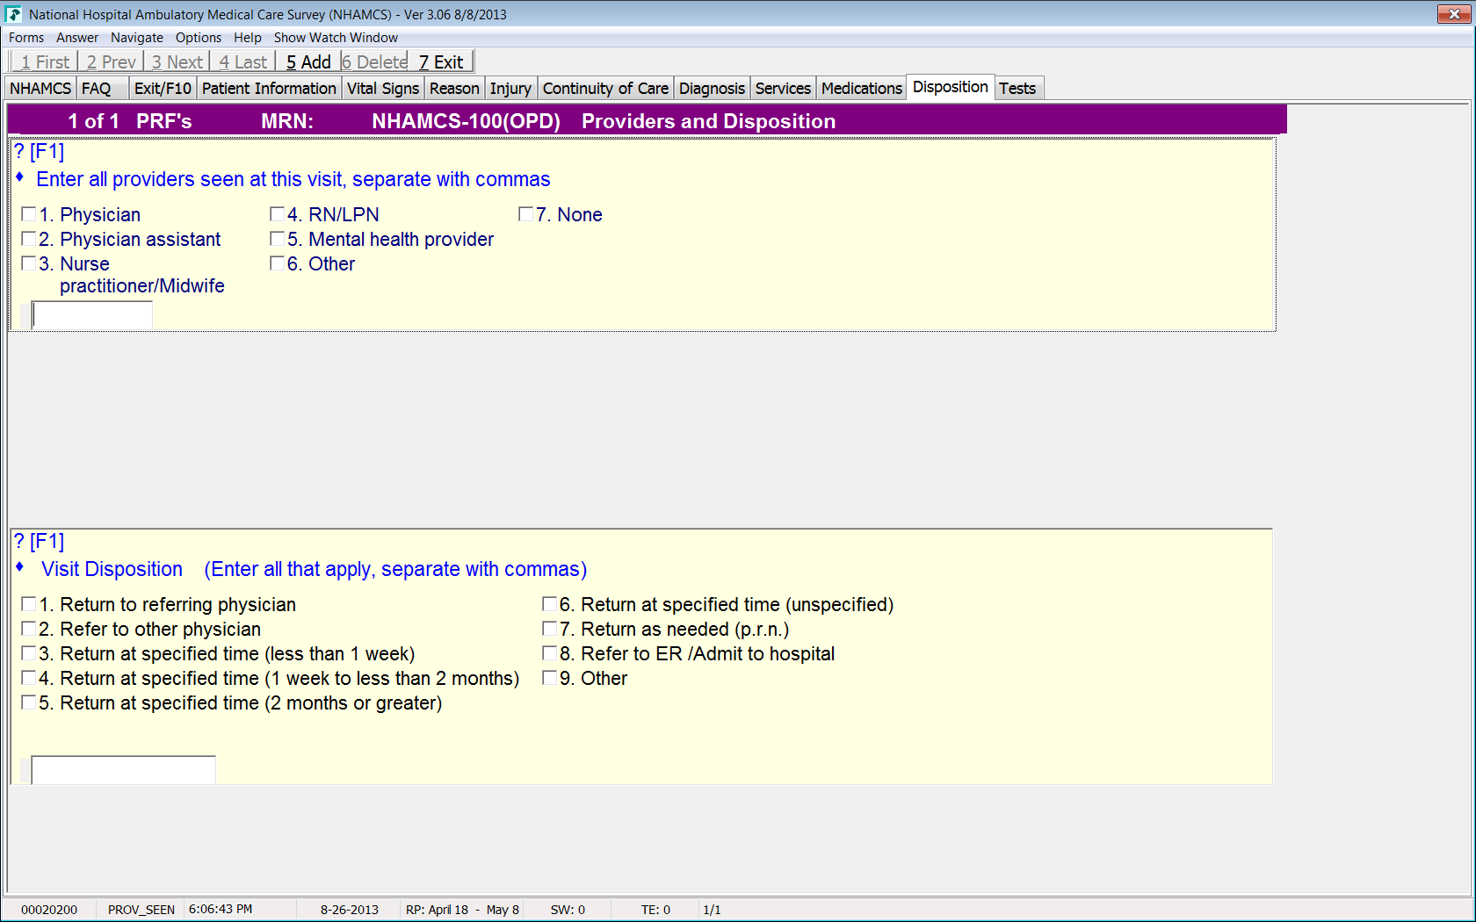Jump to the Last record
This screenshot has height=922, width=1476.
[x=242, y=61]
